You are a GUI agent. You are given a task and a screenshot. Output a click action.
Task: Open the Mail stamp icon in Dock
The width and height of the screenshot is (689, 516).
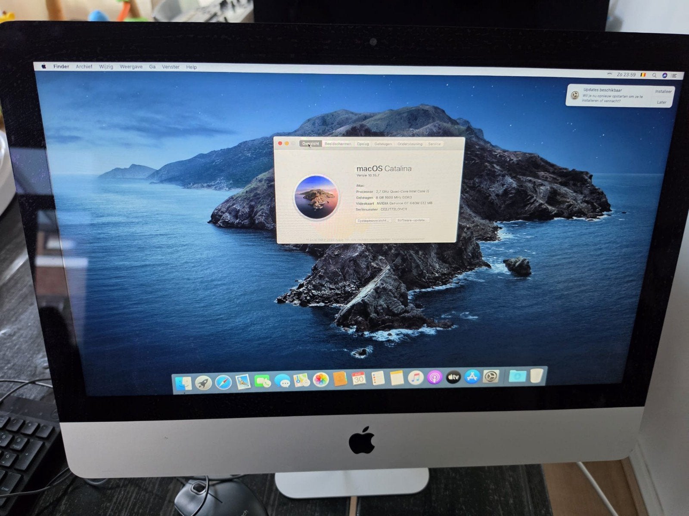[243, 381]
